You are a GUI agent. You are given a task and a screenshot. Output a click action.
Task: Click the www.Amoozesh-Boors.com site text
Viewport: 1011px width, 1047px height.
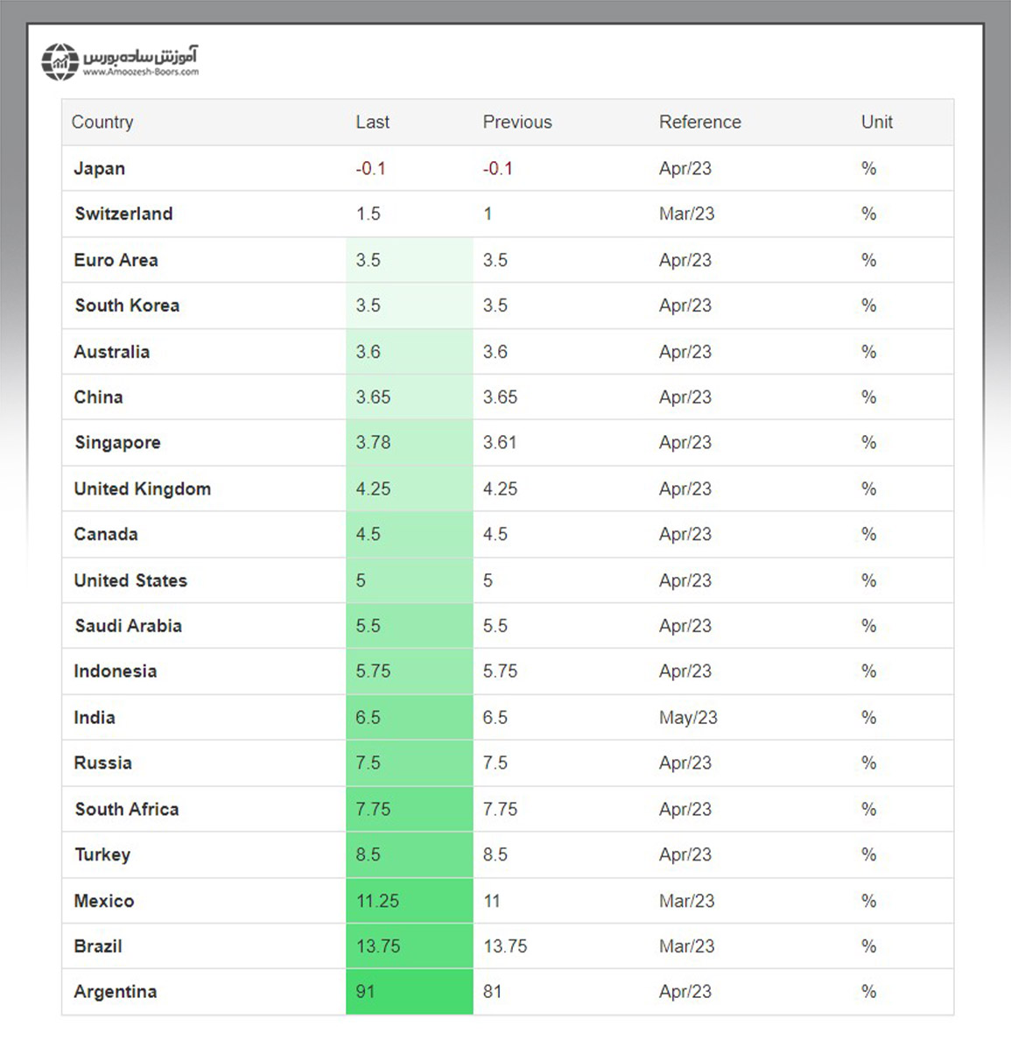pyautogui.click(x=141, y=73)
